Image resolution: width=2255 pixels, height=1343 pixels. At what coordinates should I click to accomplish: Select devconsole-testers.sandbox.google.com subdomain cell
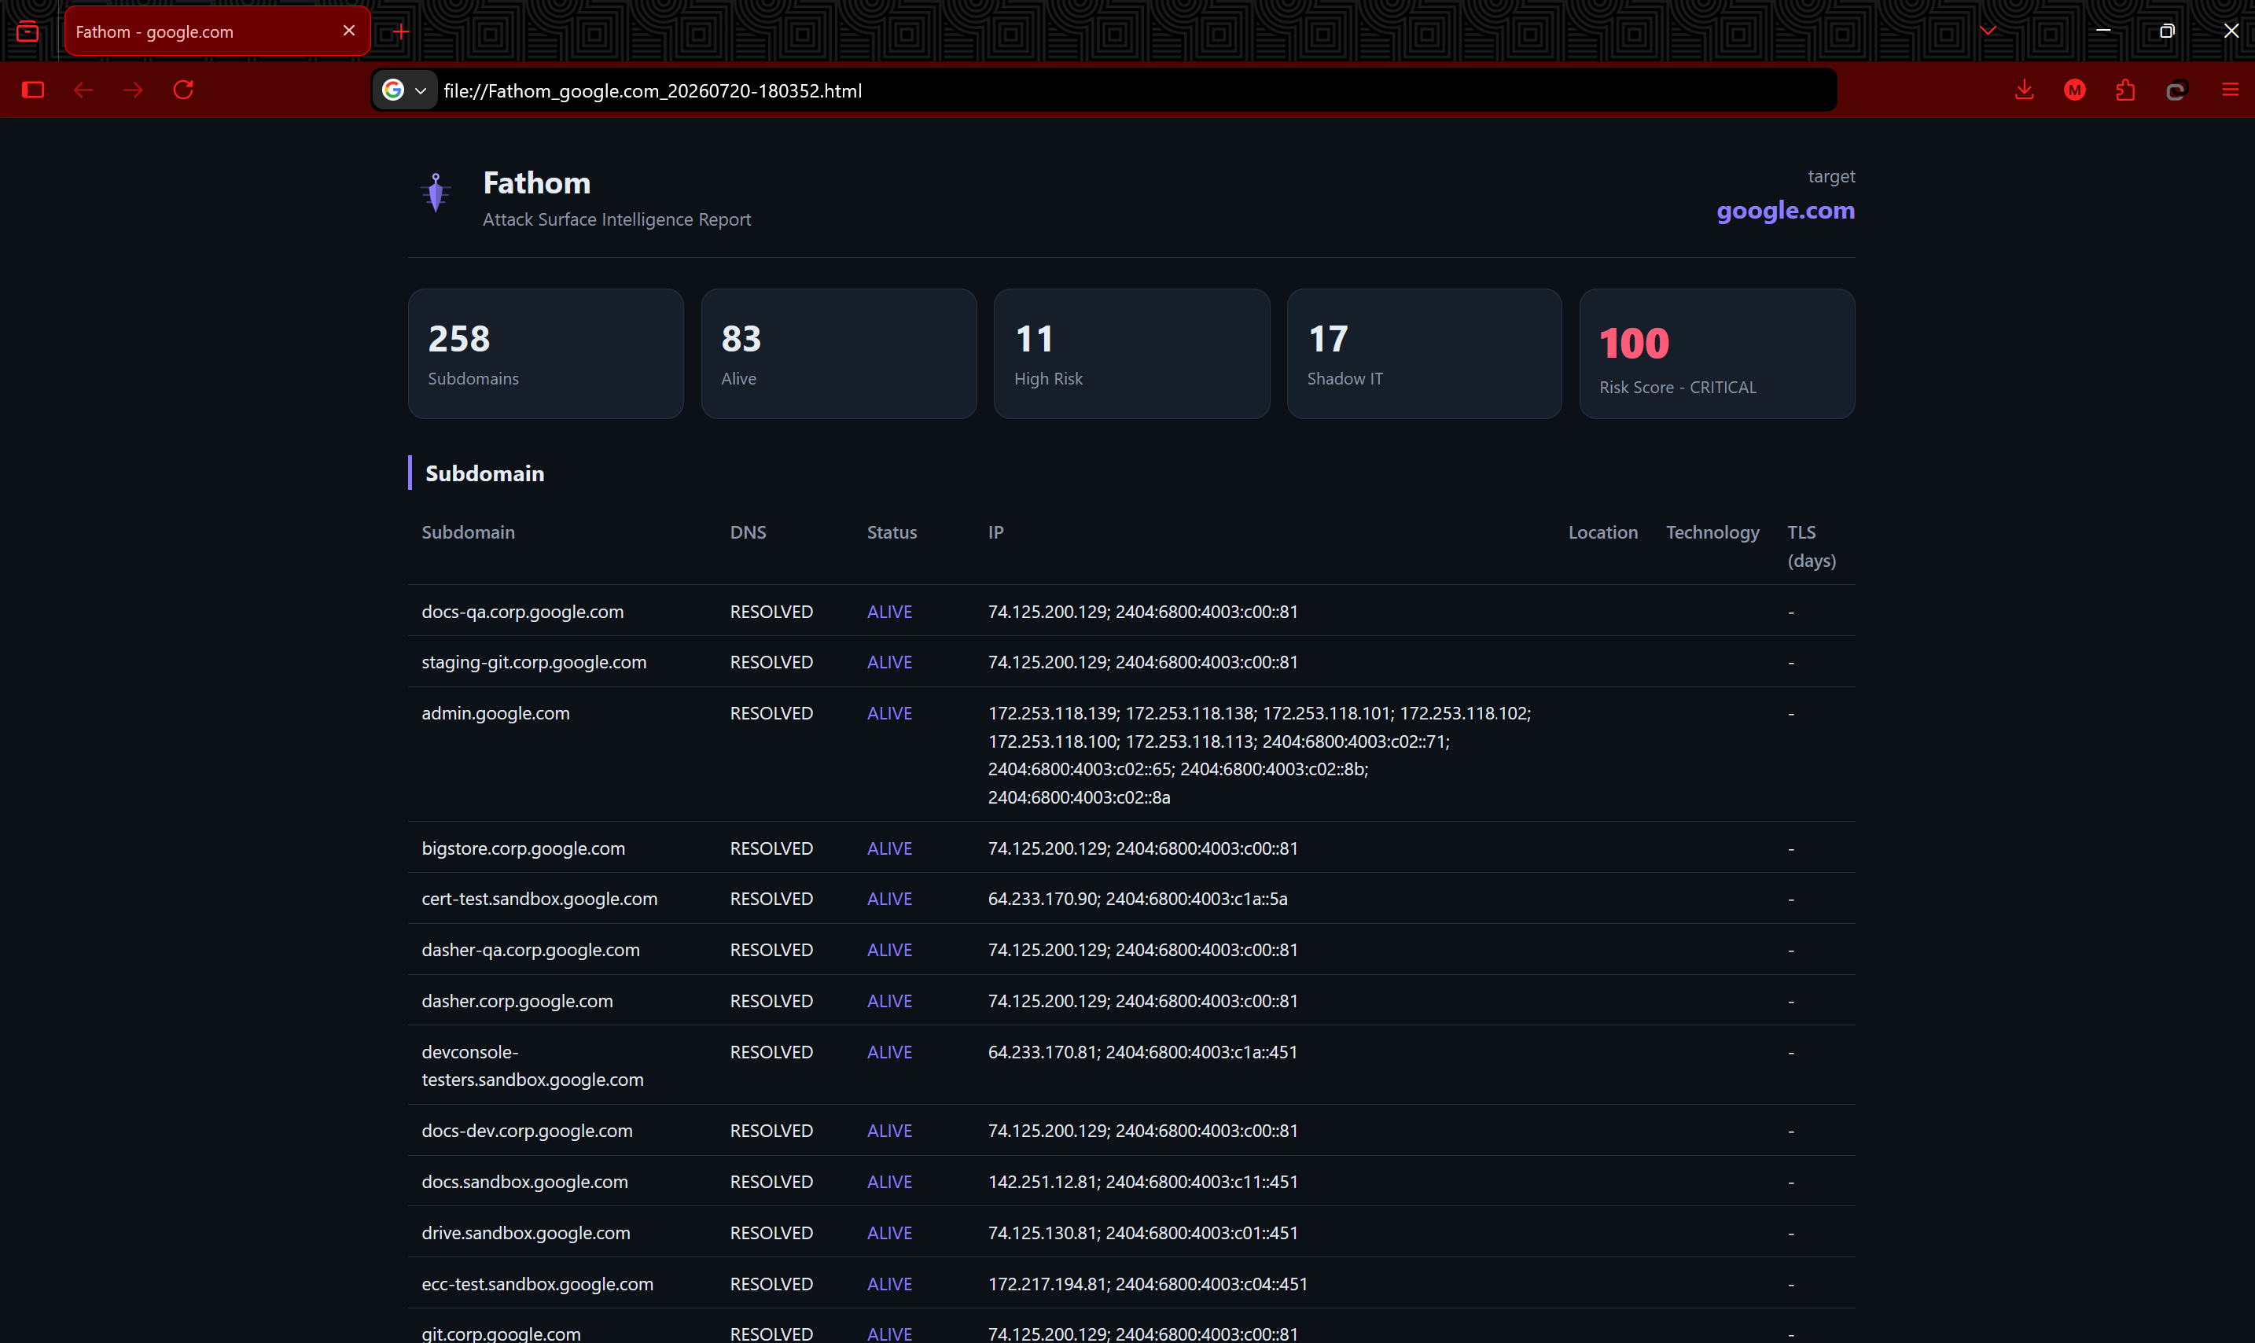pos(533,1066)
